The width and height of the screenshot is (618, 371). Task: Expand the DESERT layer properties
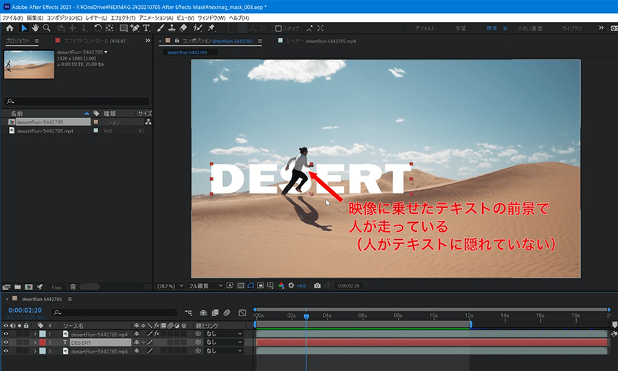click(35, 342)
